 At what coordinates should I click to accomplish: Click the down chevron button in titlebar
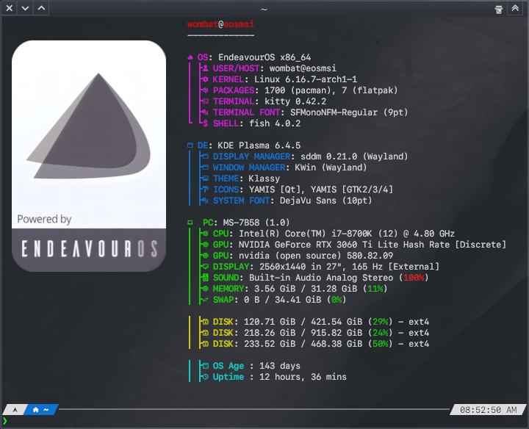point(25,8)
